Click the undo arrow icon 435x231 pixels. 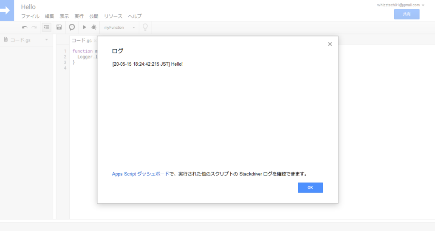[x=25, y=27]
